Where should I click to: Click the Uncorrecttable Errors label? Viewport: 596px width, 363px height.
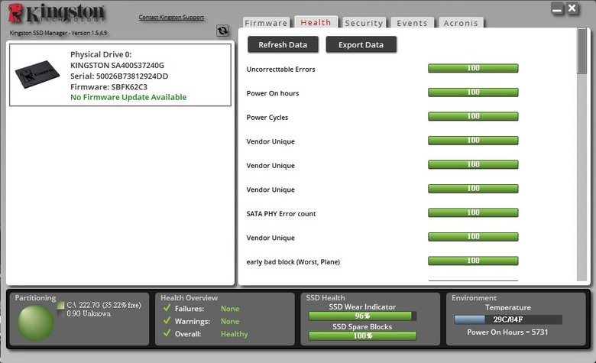coord(280,70)
